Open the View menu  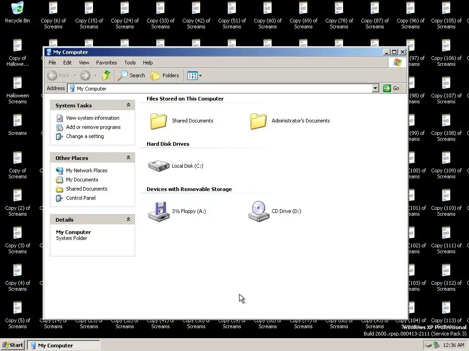[84, 63]
